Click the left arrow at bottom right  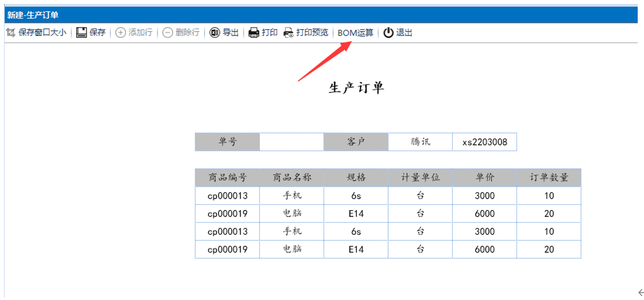[x=641, y=292]
